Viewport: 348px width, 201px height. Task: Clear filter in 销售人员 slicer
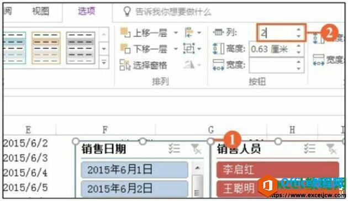tap(331, 149)
